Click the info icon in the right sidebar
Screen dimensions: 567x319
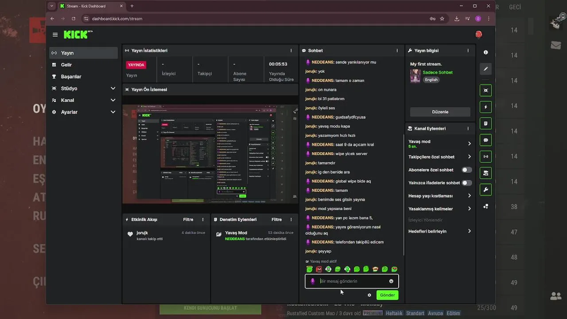[x=486, y=52]
